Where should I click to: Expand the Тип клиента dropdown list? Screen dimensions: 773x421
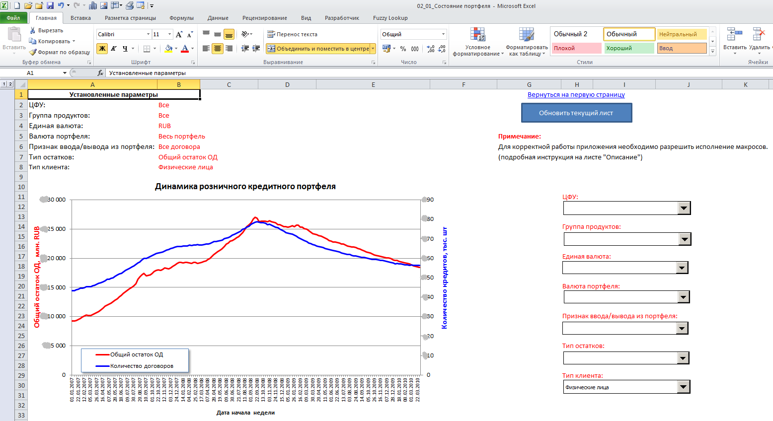tap(684, 387)
